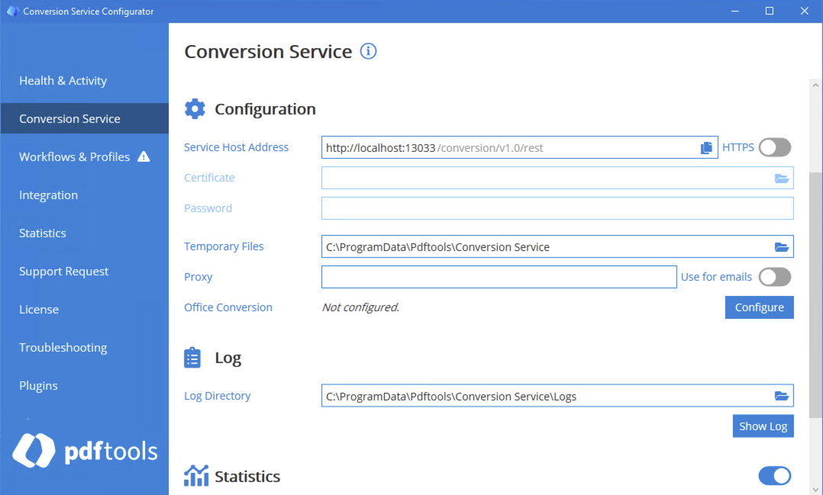Screen dimensions: 823x495
Task: Copy the service host address with the copy icon
Action: point(706,148)
